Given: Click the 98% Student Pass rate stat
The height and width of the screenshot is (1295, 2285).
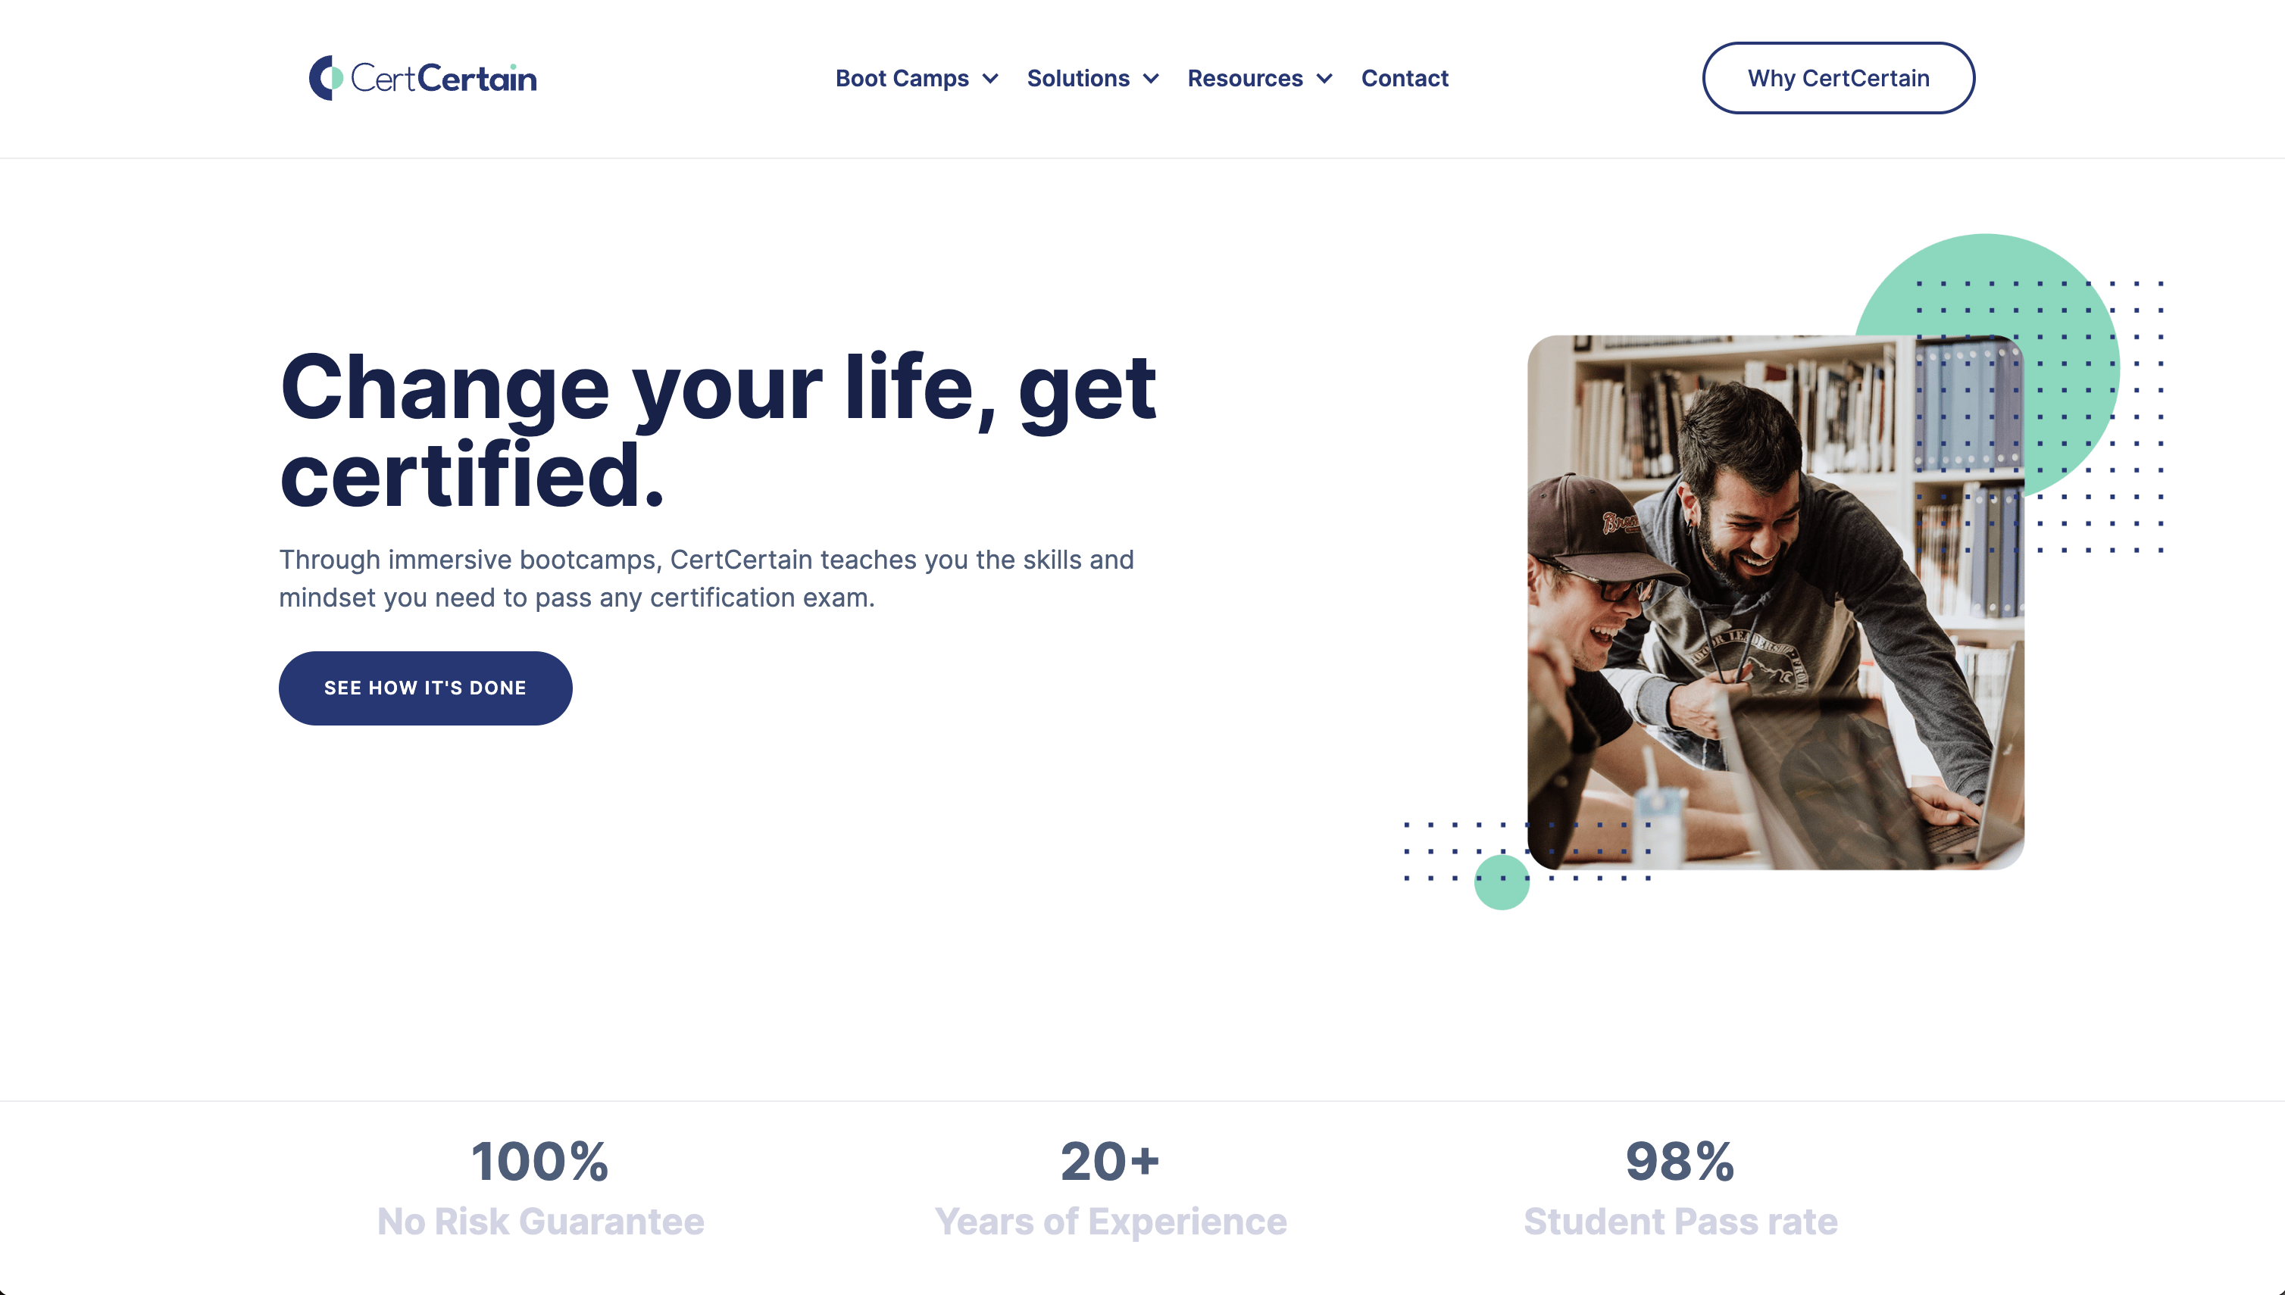Looking at the screenshot, I should [1680, 1187].
